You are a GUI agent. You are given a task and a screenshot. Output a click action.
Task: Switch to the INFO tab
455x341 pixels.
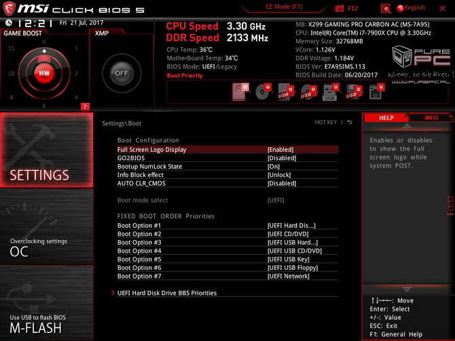[431, 118]
